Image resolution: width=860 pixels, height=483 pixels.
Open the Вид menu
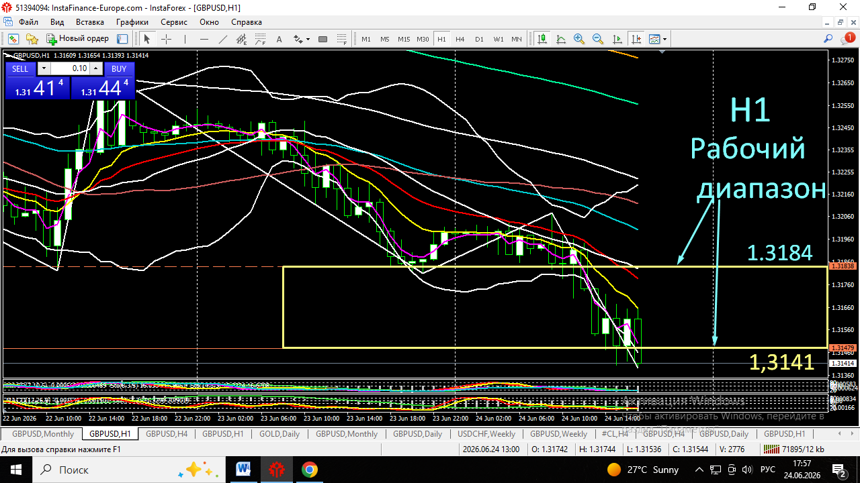[x=57, y=22]
